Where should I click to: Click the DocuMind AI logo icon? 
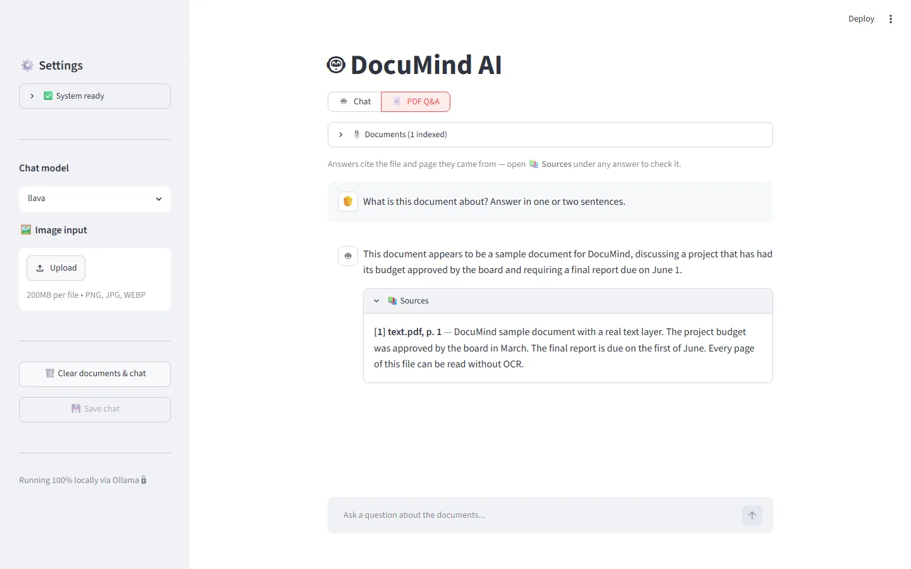[x=336, y=64]
